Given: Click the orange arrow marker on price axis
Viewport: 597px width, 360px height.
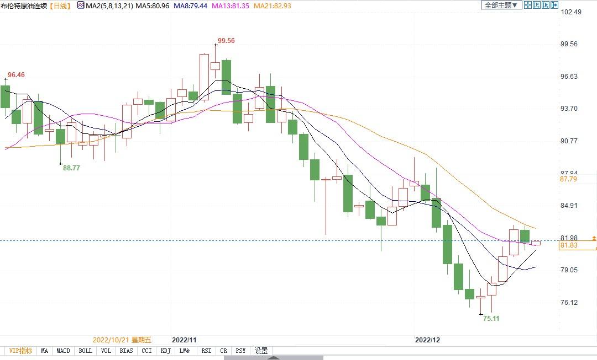Looking at the screenshot, I should tap(594, 238).
